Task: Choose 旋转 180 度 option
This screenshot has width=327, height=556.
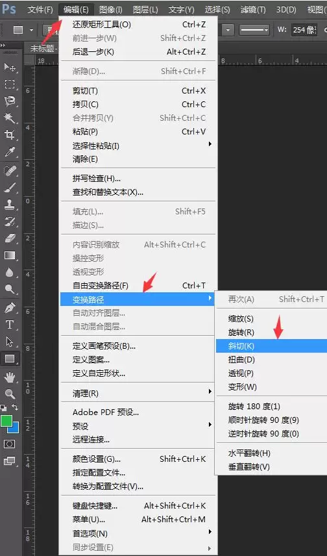Action: [x=271, y=407]
